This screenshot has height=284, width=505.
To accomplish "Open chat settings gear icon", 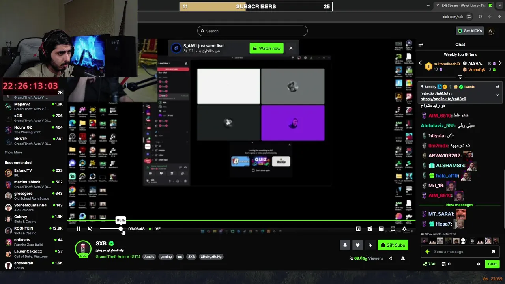I will tap(479, 264).
